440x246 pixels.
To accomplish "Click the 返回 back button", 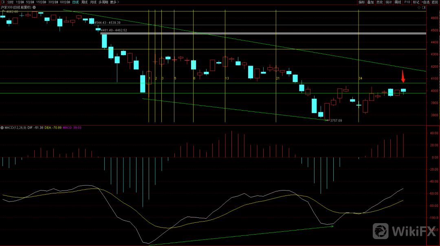I will point(435,2).
